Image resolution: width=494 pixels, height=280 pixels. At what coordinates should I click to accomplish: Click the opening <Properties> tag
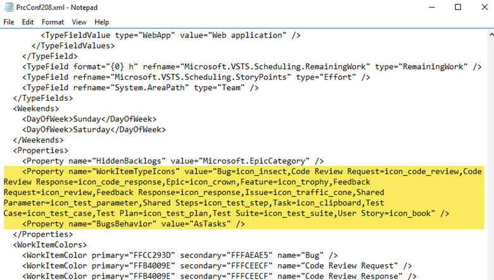[x=41, y=151]
